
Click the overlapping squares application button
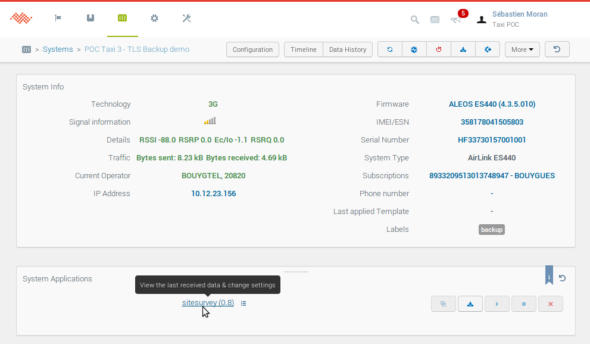(444, 304)
